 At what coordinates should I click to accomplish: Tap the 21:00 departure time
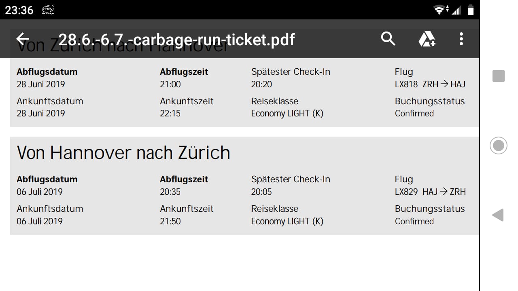170,84
